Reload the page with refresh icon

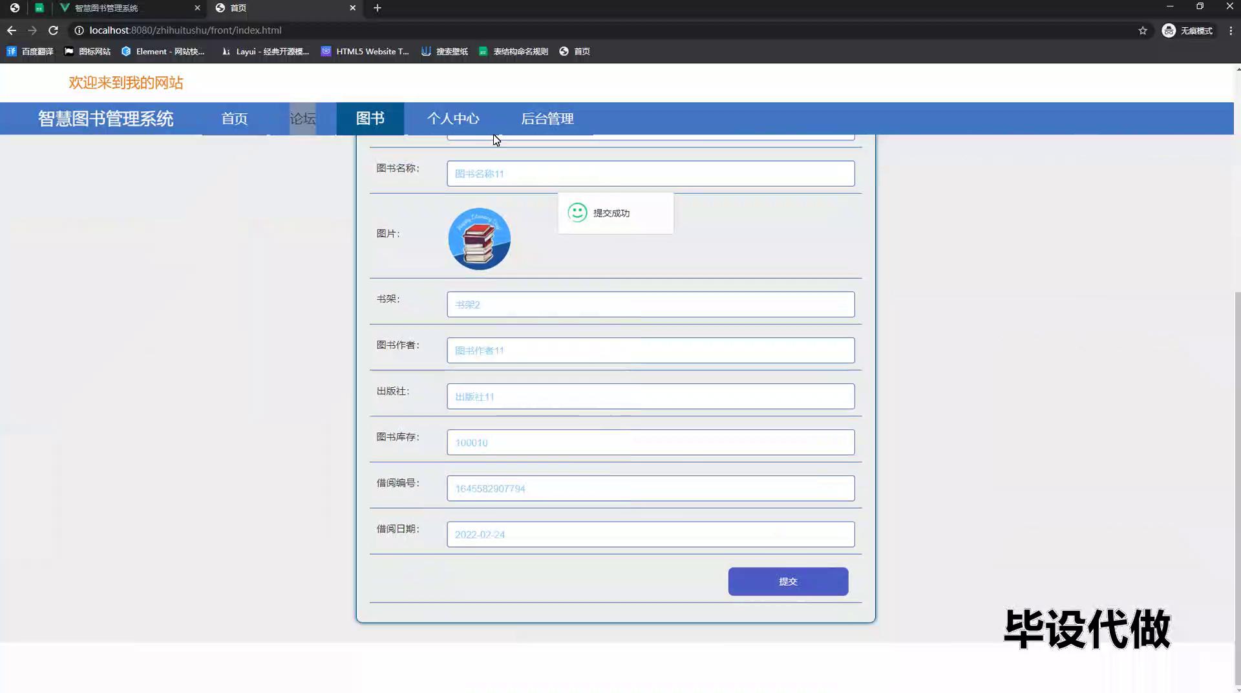(53, 30)
